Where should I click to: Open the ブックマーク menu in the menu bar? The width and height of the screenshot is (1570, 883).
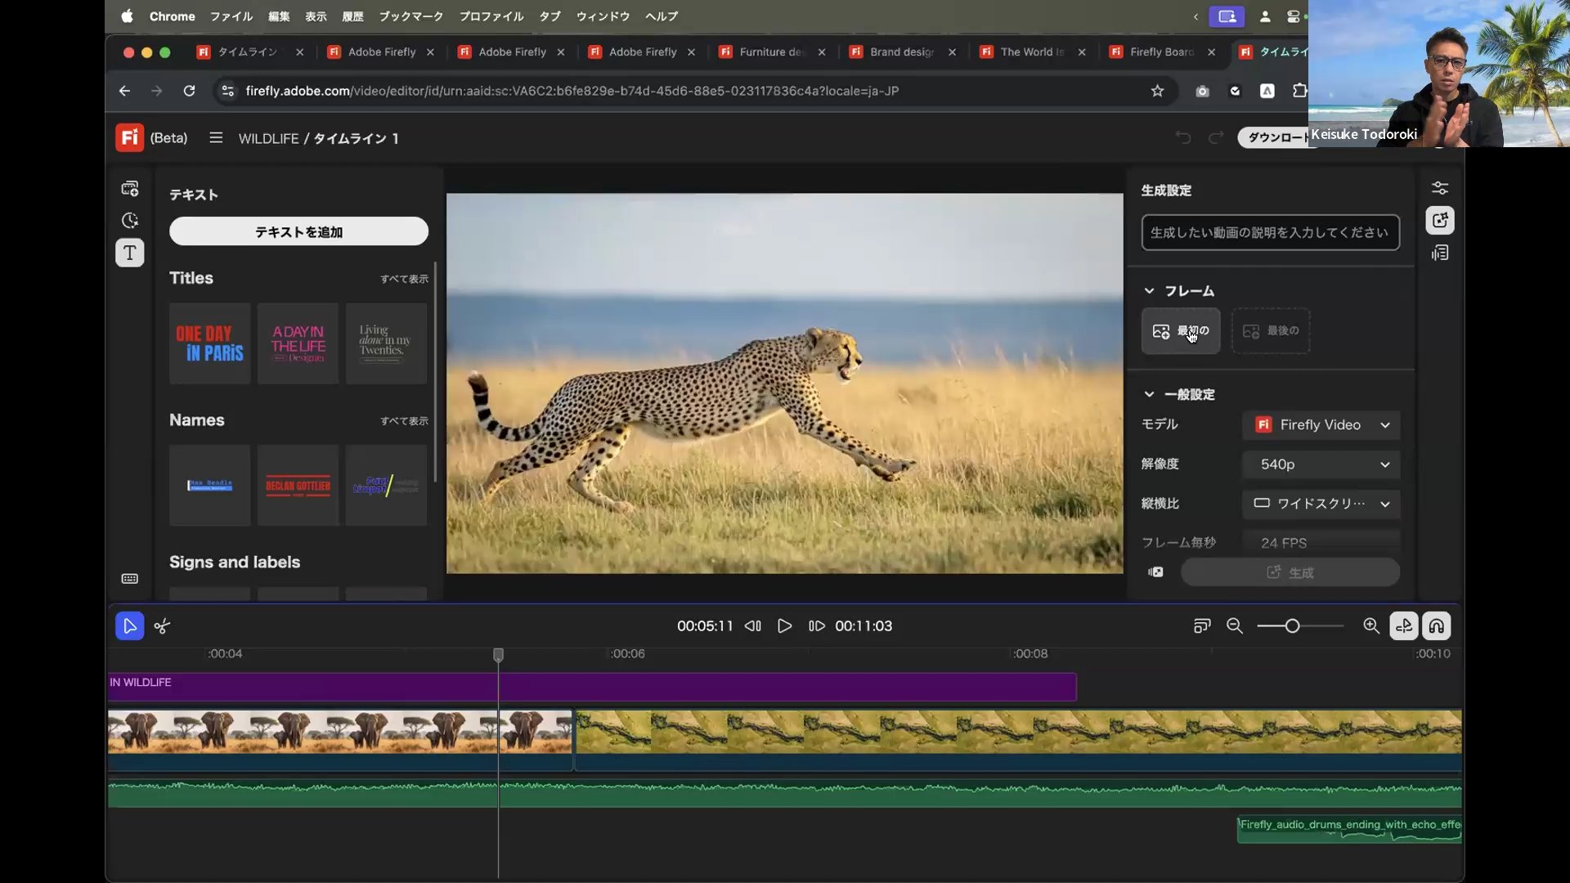[x=410, y=16]
